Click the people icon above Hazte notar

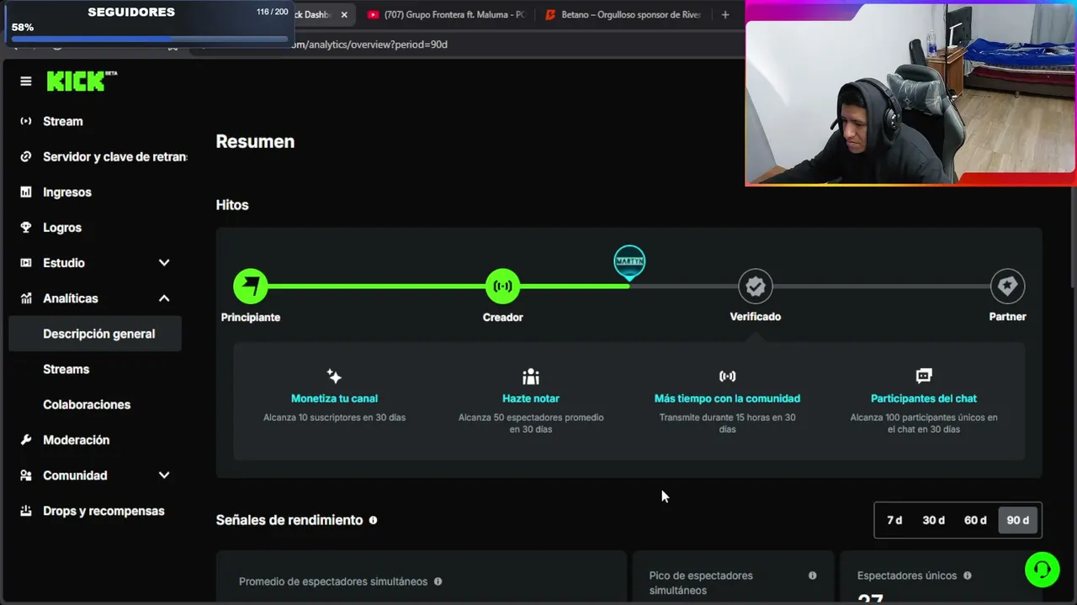pyautogui.click(x=531, y=376)
